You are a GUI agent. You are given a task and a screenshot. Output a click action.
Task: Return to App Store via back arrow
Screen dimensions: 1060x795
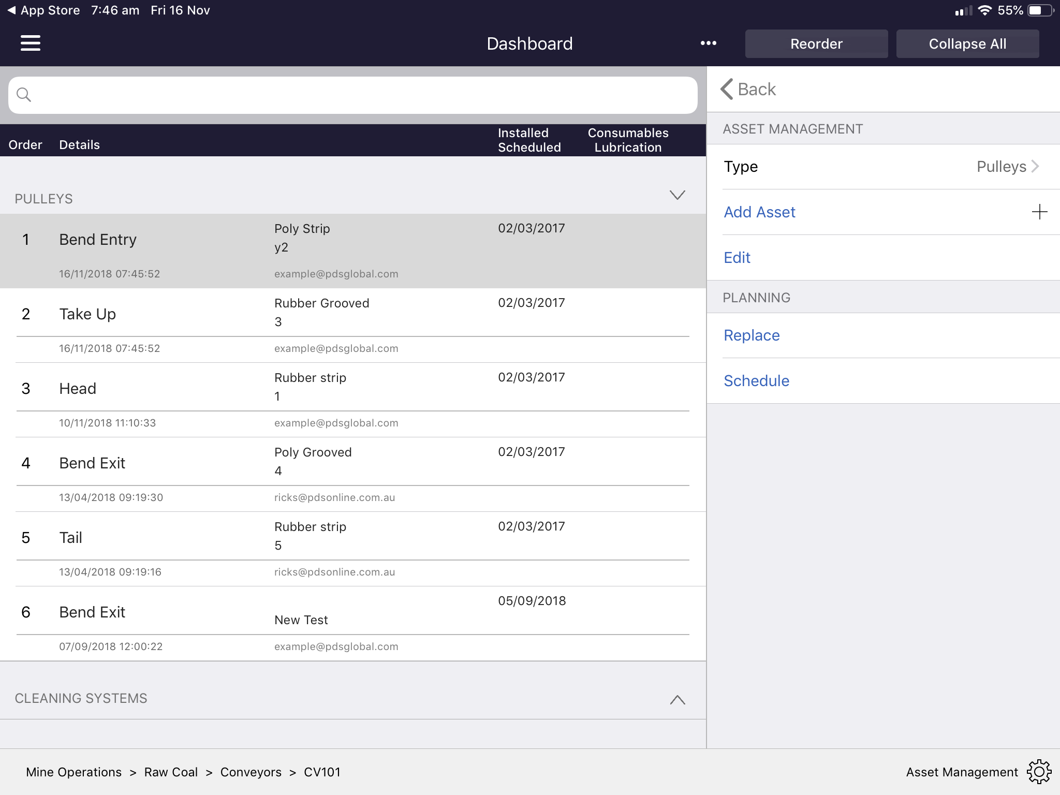[43, 10]
